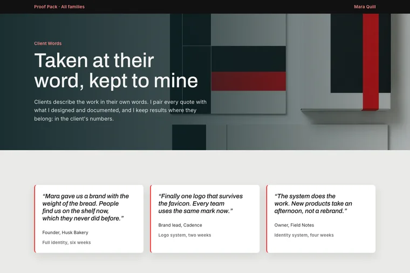Click the Identity system, four weeks text

(304, 235)
